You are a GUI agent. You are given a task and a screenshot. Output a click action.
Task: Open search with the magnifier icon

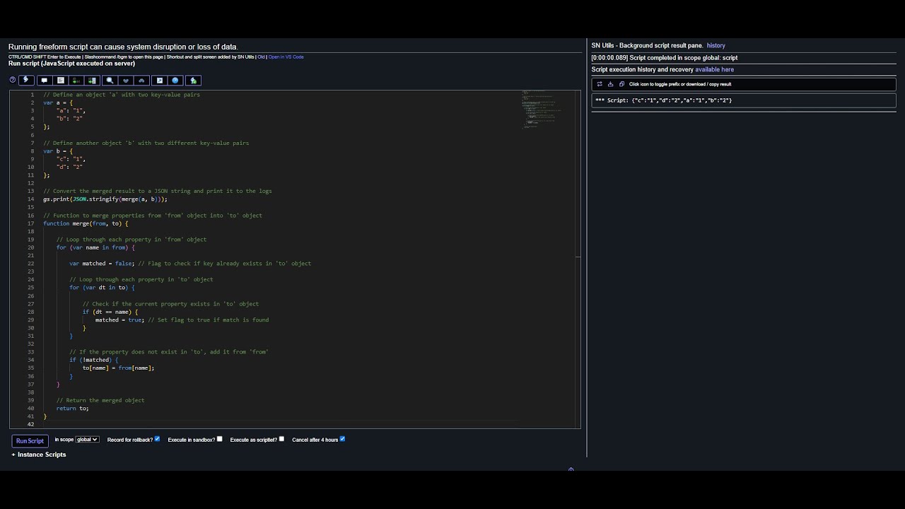[x=110, y=81]
